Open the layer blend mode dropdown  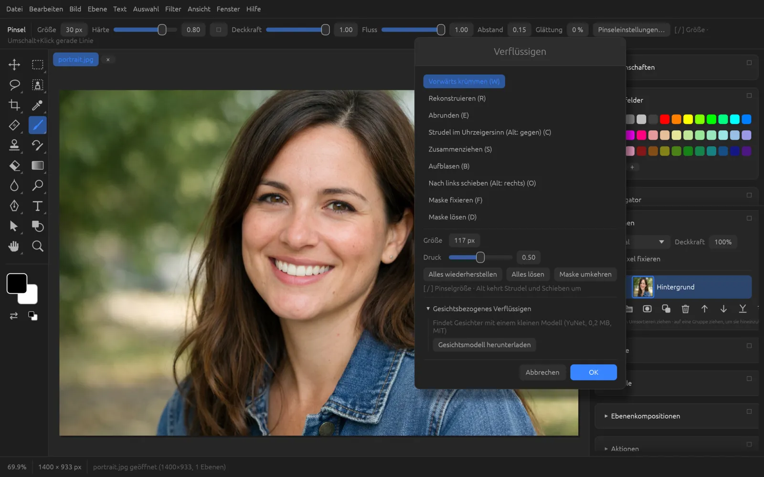click(x=647, y=242)
